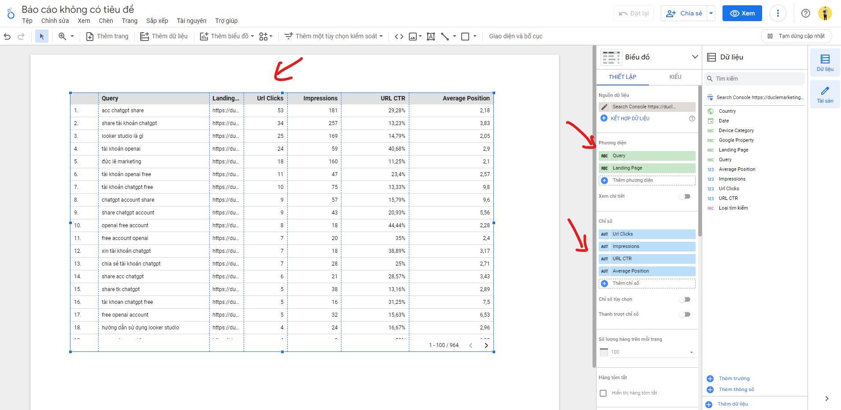Click the Tìm kiếm field search box
This screenshot has width=841, height=410.
pos(754,78)
